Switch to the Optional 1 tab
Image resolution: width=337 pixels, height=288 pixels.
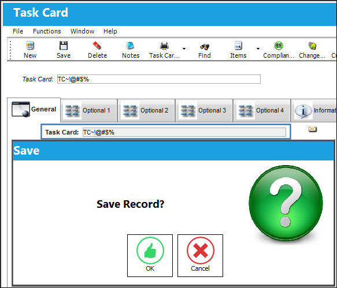(x=89, y=110)
